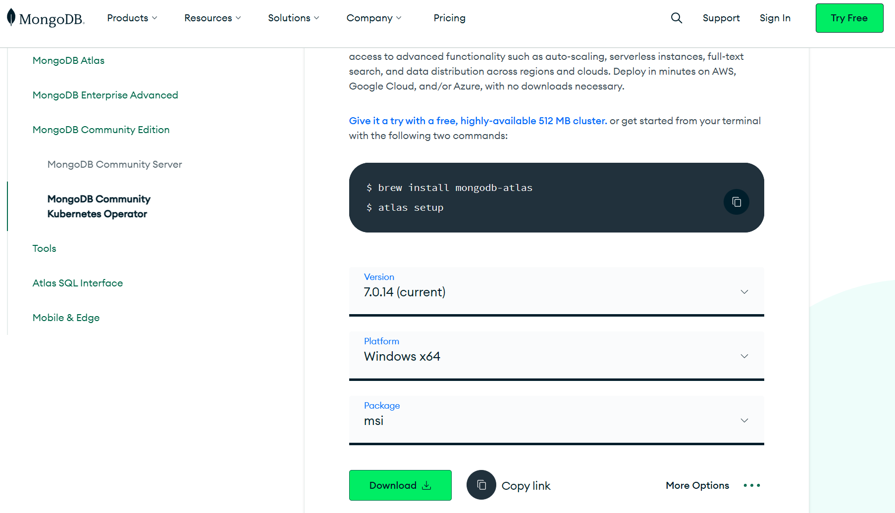The height and width of the screenshot is (513, 895).
Task: Click the 'atlas setup' command text
Action: 411,207
